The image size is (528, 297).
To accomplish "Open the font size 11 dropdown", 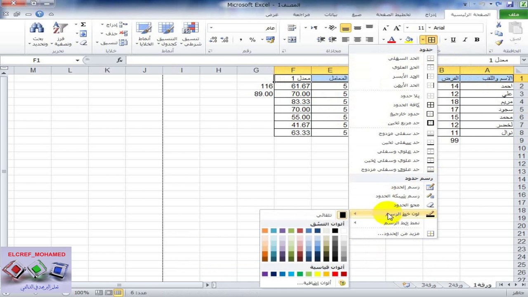I will tap(407, 28).
